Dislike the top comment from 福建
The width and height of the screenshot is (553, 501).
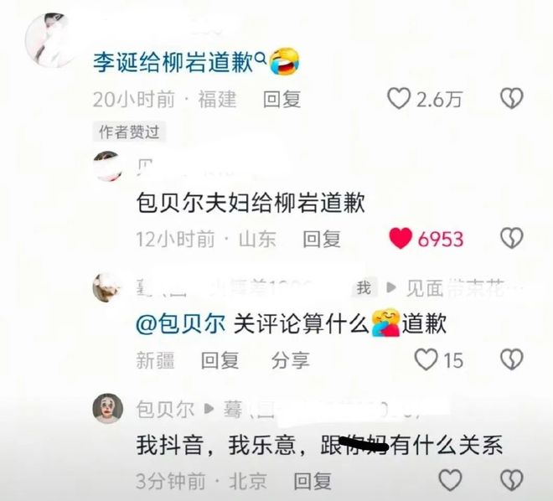tap(512, 98)
